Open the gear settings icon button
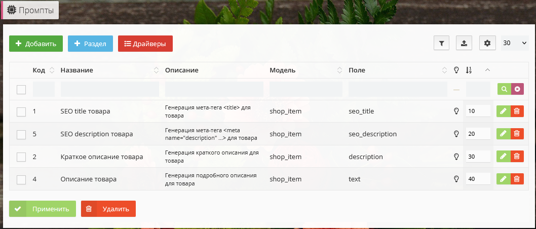 (487, 44)
